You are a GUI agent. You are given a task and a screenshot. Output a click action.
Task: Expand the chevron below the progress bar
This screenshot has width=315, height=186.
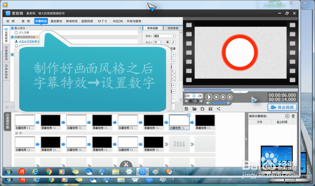[240, 92]
